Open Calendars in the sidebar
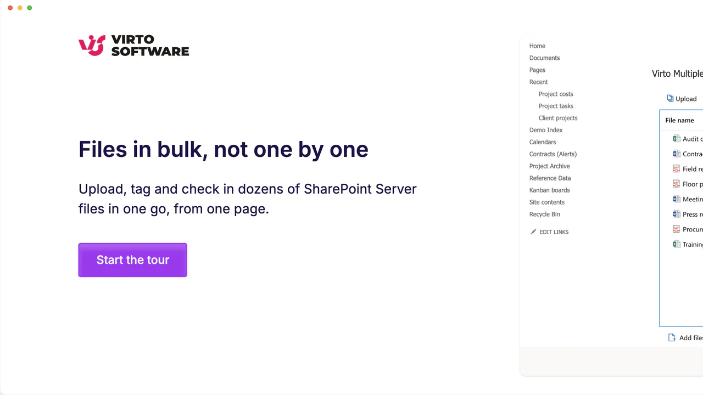Screen dimensions: 703x395 pyautogui.click(x=543, y=143)
